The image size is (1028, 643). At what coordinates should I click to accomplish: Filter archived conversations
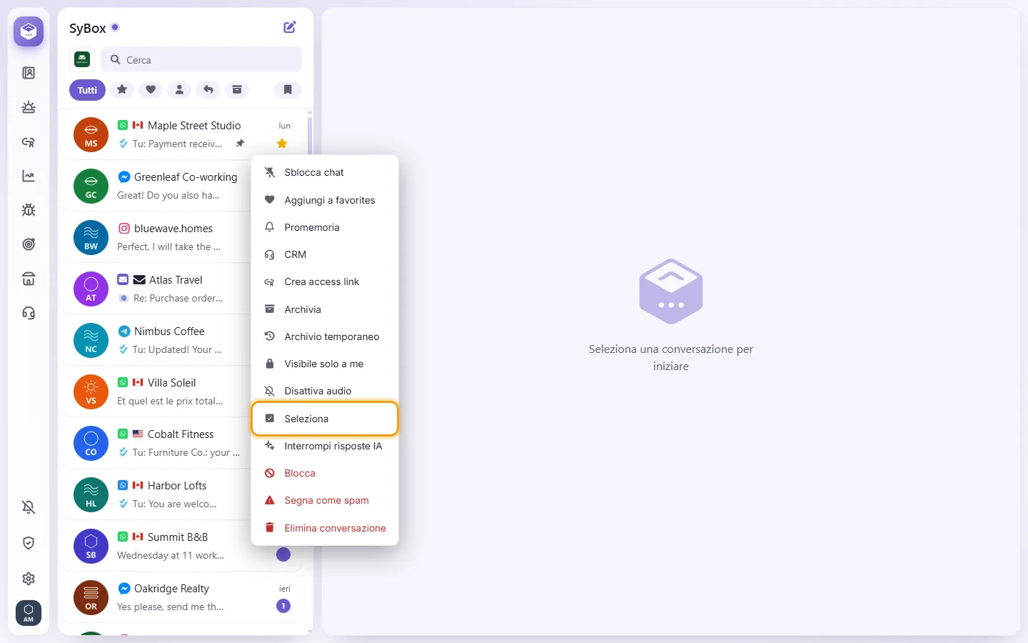[236, 90]
